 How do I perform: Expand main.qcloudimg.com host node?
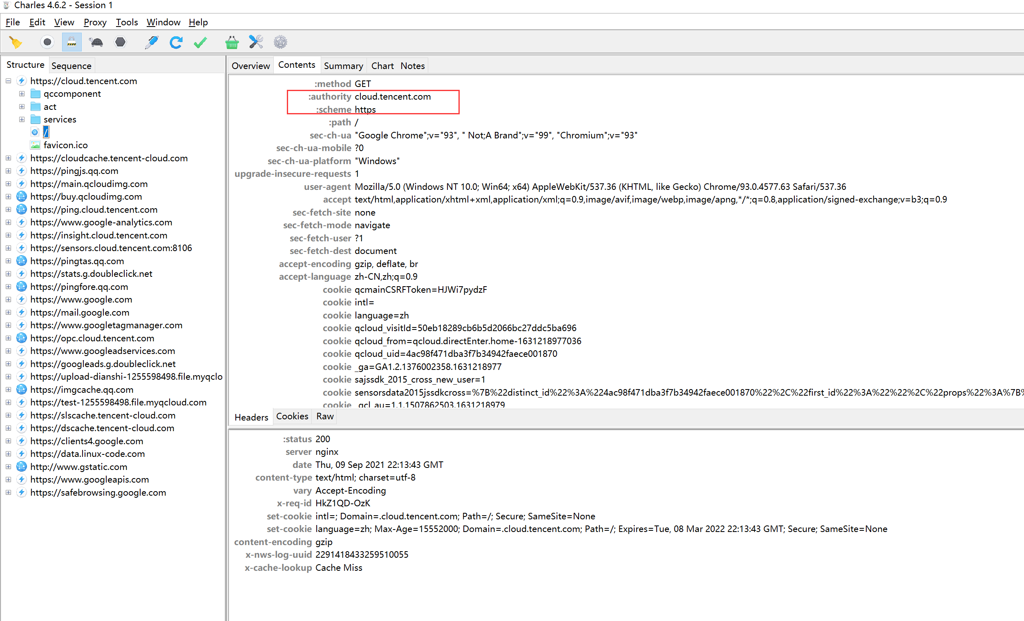point(8,184)
